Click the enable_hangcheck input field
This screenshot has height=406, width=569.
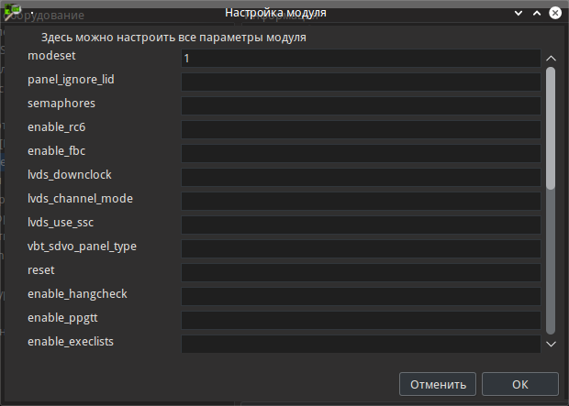click(360, 296)
